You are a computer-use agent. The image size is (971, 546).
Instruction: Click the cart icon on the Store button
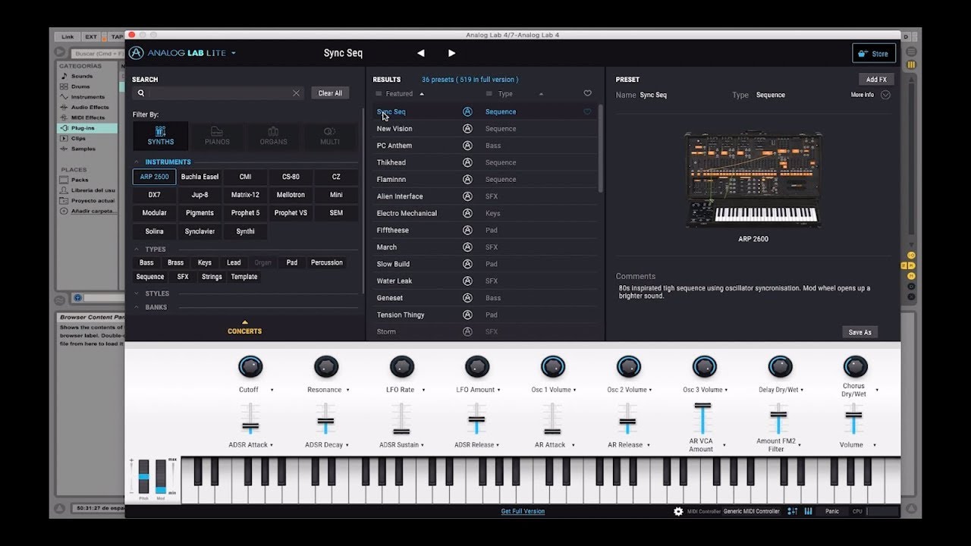pos(863,53)
